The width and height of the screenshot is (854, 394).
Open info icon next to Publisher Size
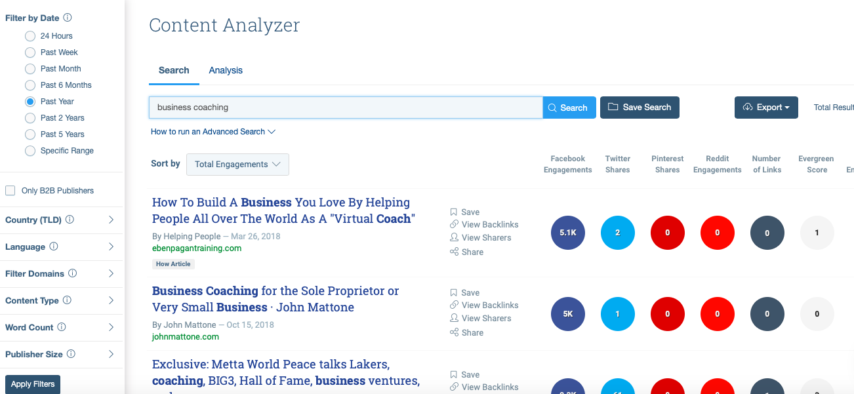click(x=71, y=354)
